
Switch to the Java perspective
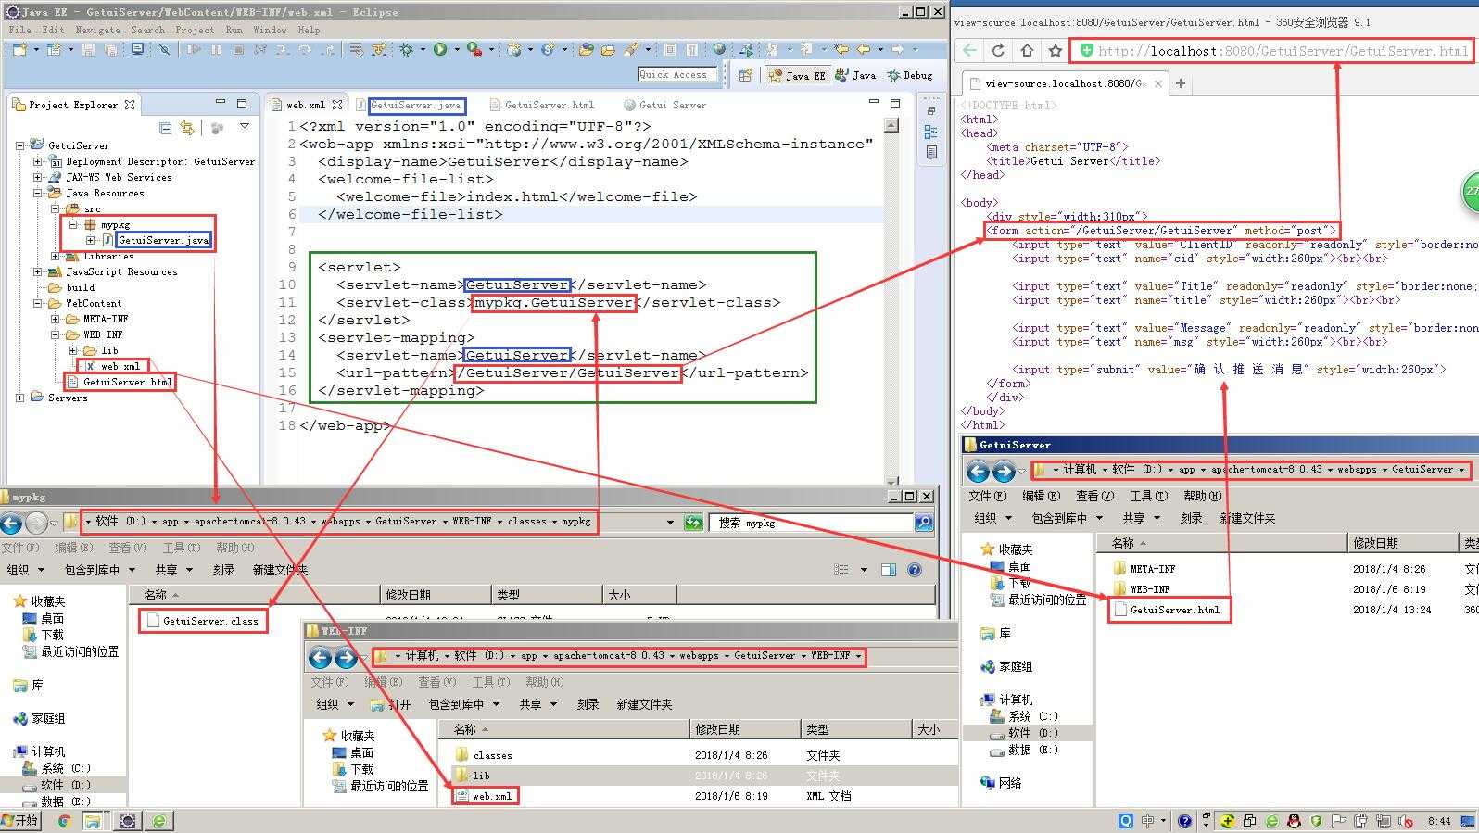[x=855, y=75]
